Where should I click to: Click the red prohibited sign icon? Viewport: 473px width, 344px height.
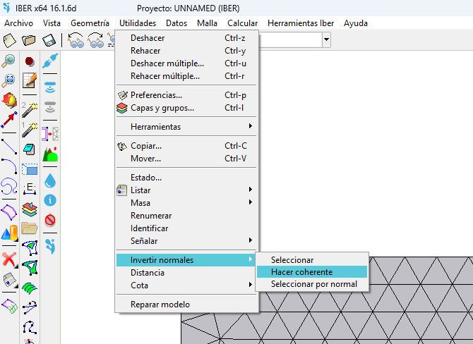point(50,220)
